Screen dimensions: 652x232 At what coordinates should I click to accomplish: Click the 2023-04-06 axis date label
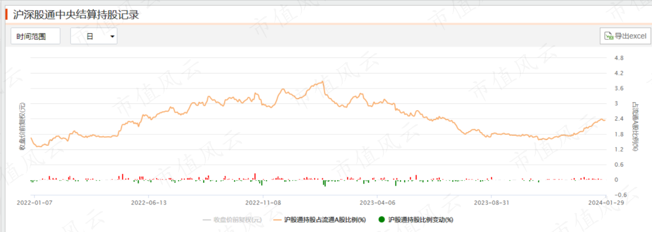coord(377,203)
